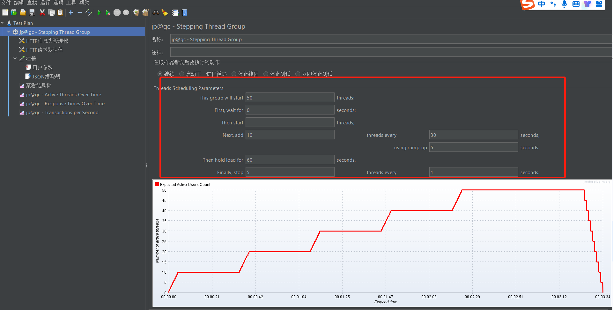
Task: Select the 停止测试 radio button
Action: [266, 74]
